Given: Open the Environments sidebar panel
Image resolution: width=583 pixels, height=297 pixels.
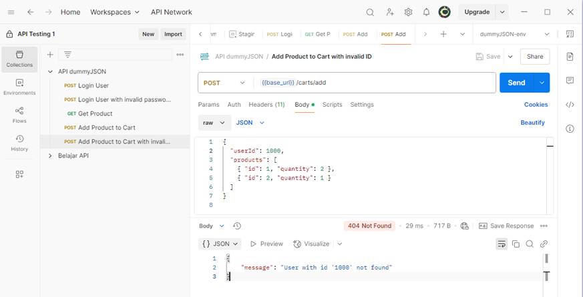Looking at the screenshot, I should [x=19, y=87].
